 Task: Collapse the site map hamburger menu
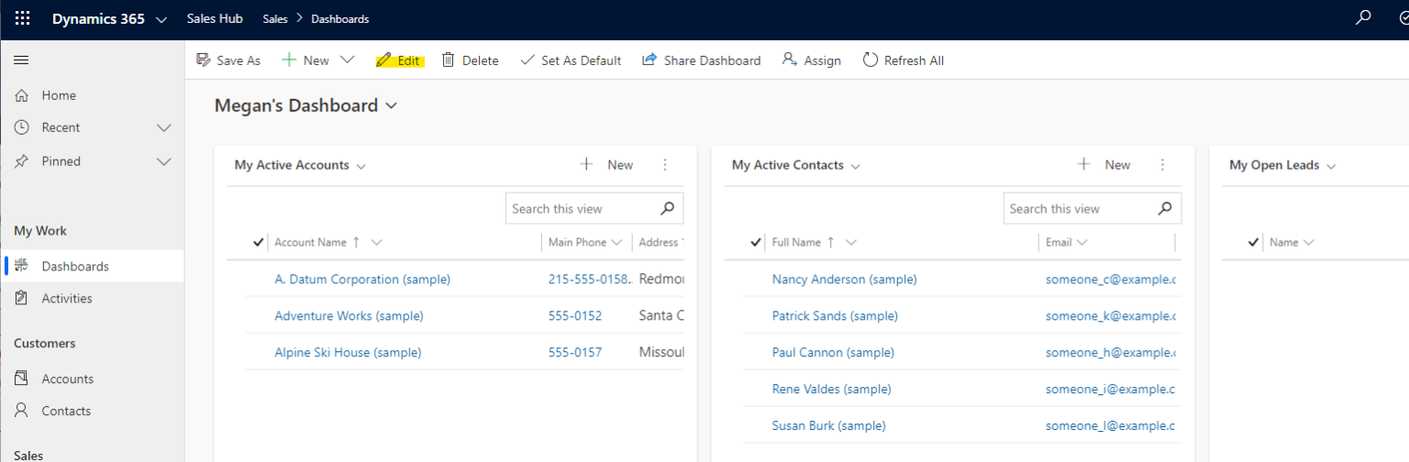[x=21, y=60]
